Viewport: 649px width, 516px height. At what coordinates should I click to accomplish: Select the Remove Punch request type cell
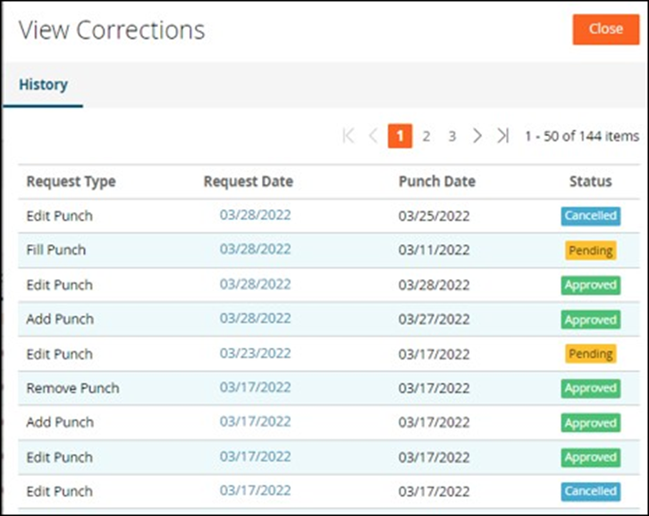tap(72, 388)
